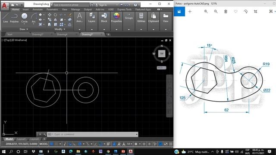This screenshot has width=276, height=155.
Task: Open the Block ribbon panel
Action: [x=104, y=18]
